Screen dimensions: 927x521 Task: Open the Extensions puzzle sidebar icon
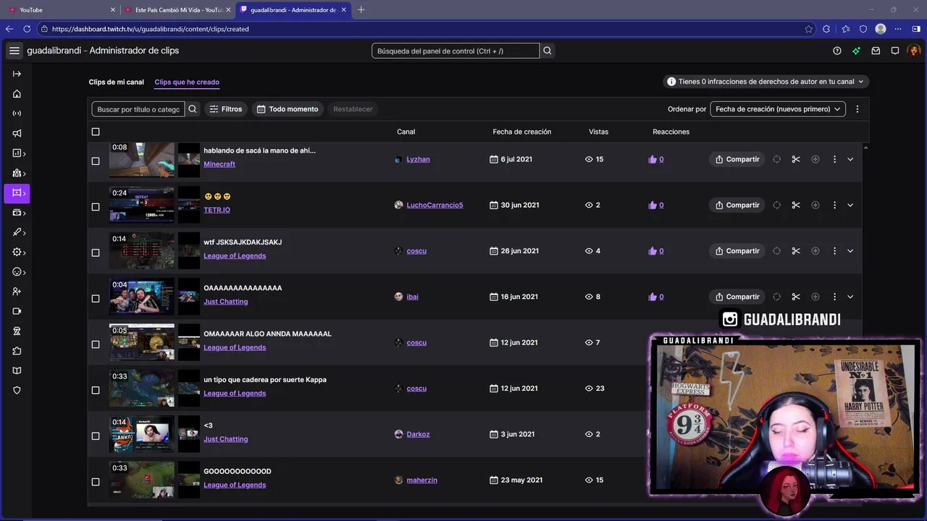coord(17,351)
